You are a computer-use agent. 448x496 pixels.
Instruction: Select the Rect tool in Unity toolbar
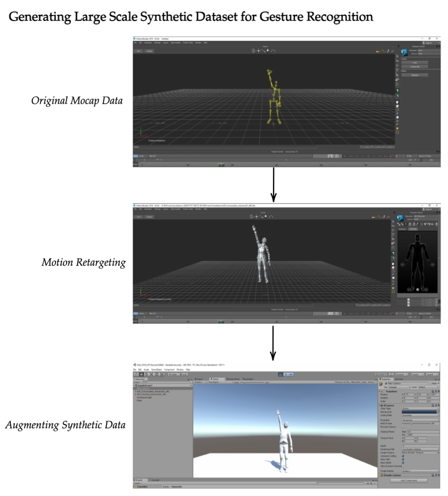[156, 374]
